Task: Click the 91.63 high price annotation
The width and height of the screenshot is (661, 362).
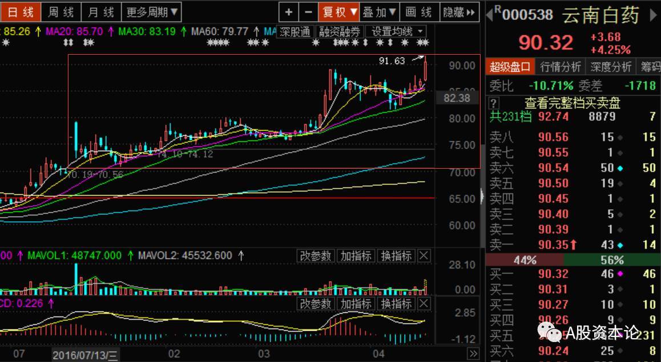Action: [x=392, y=61]
